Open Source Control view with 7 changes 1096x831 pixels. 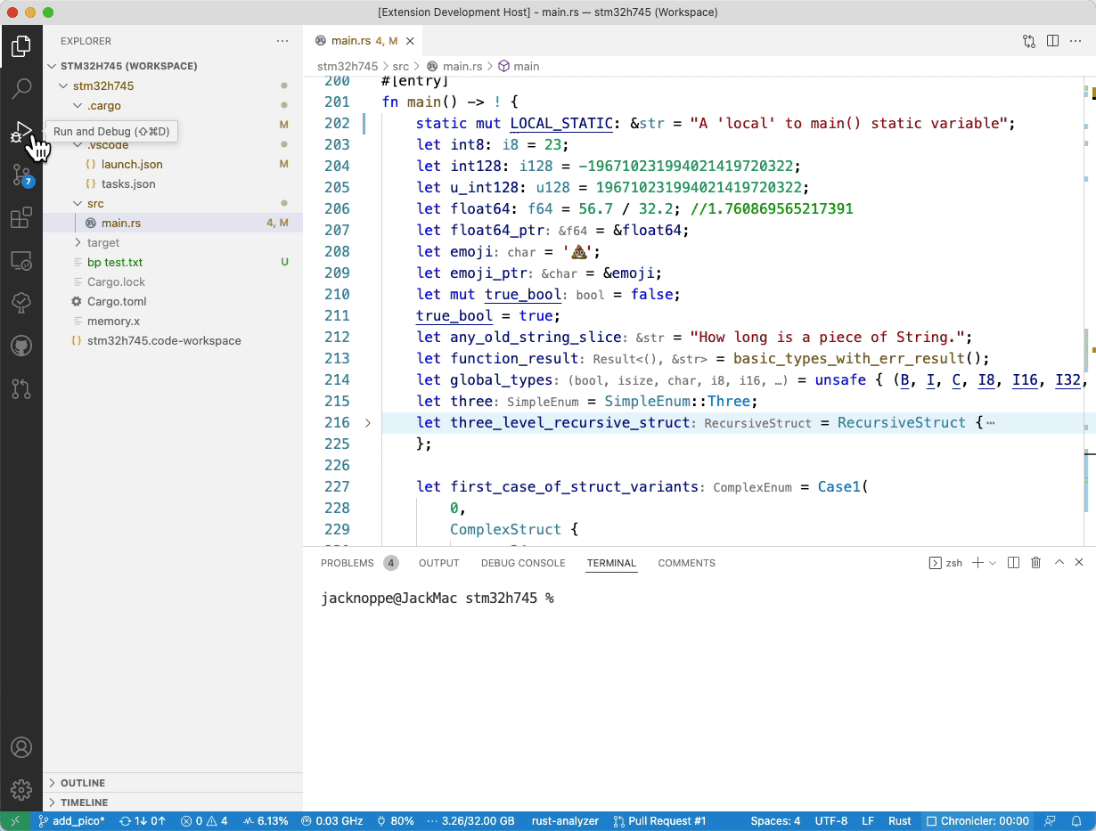coord(21,175)
